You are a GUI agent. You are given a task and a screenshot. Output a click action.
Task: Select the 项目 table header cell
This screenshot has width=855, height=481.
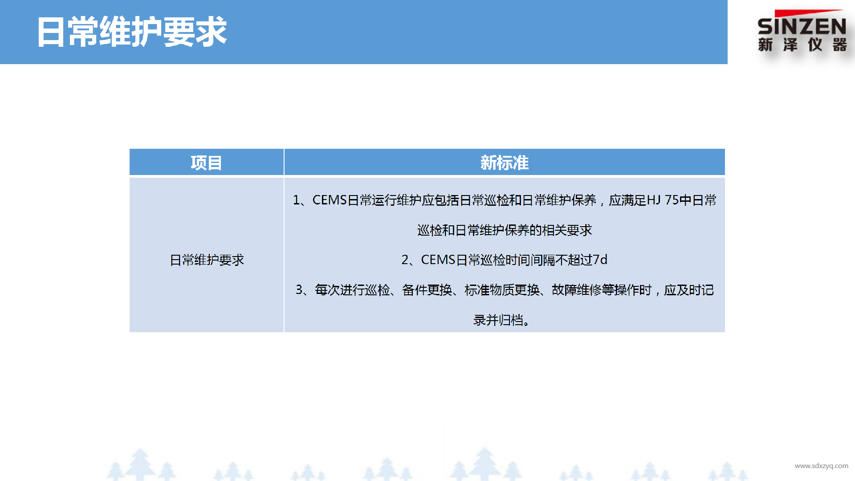tap(207, 162)
